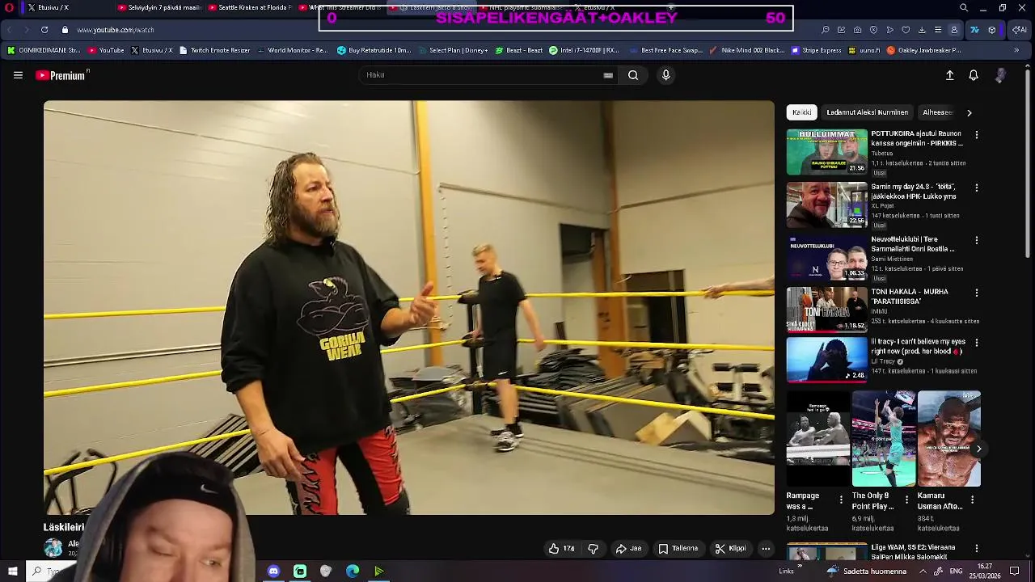Viewport: 1035px width, 582px height.
Task: Share the video with the Jaa button
Action: pyautogui.click(x=628, y=549)
